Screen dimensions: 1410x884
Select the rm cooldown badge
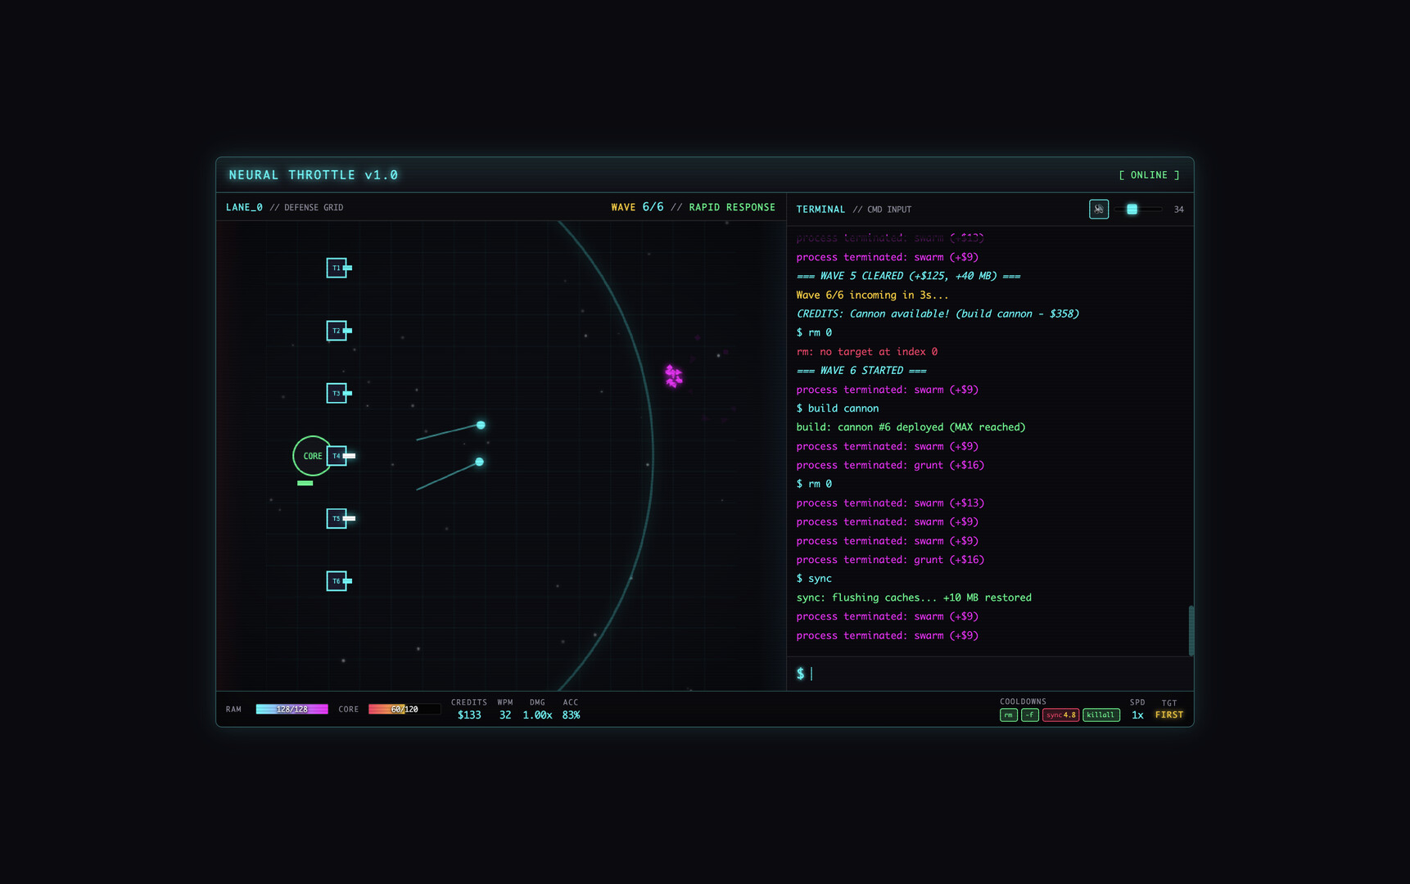click(x=1008, y=715)
